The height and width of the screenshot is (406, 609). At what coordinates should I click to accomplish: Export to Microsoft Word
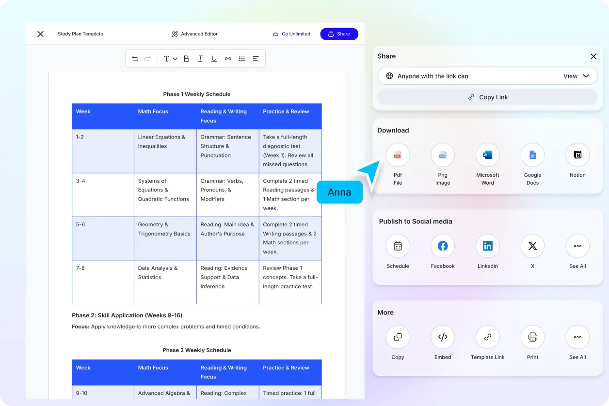(488, 155)
